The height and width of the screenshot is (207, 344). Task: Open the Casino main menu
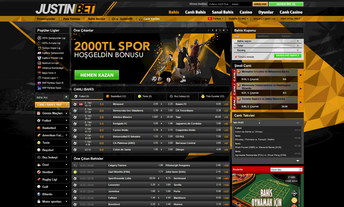click(246, 12)
